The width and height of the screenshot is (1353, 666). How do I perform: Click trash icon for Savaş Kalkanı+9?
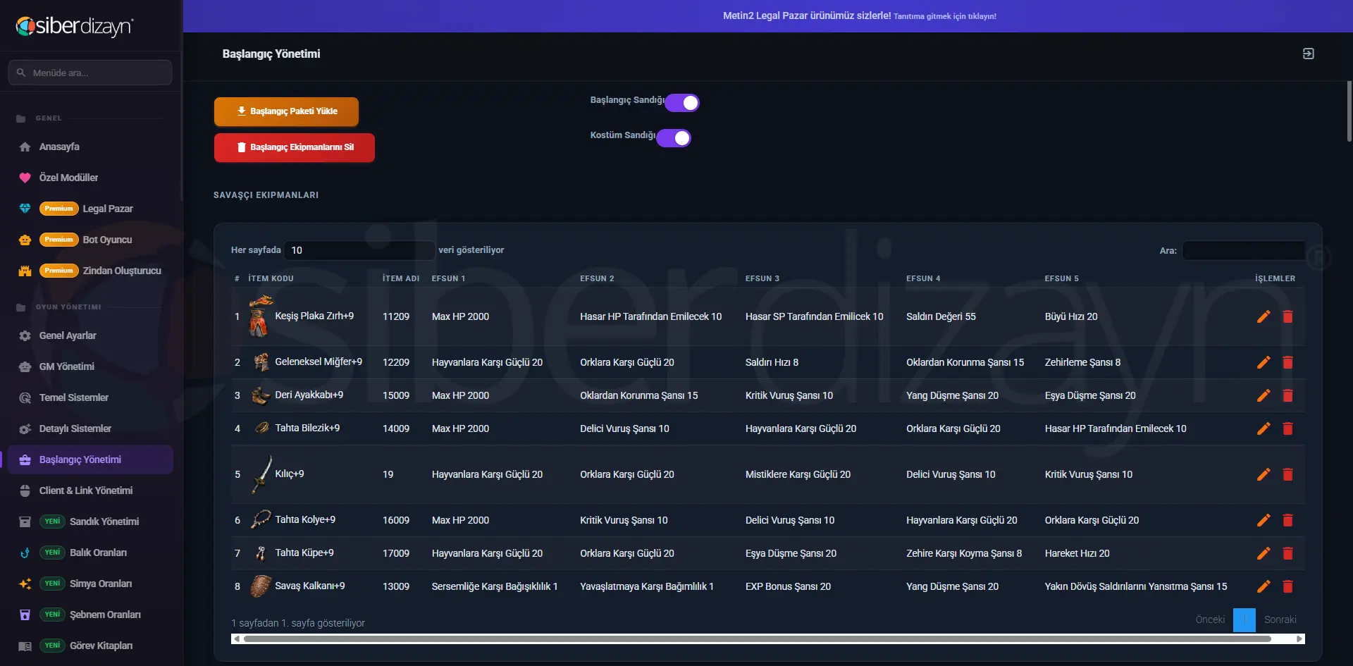[1287, 586]
